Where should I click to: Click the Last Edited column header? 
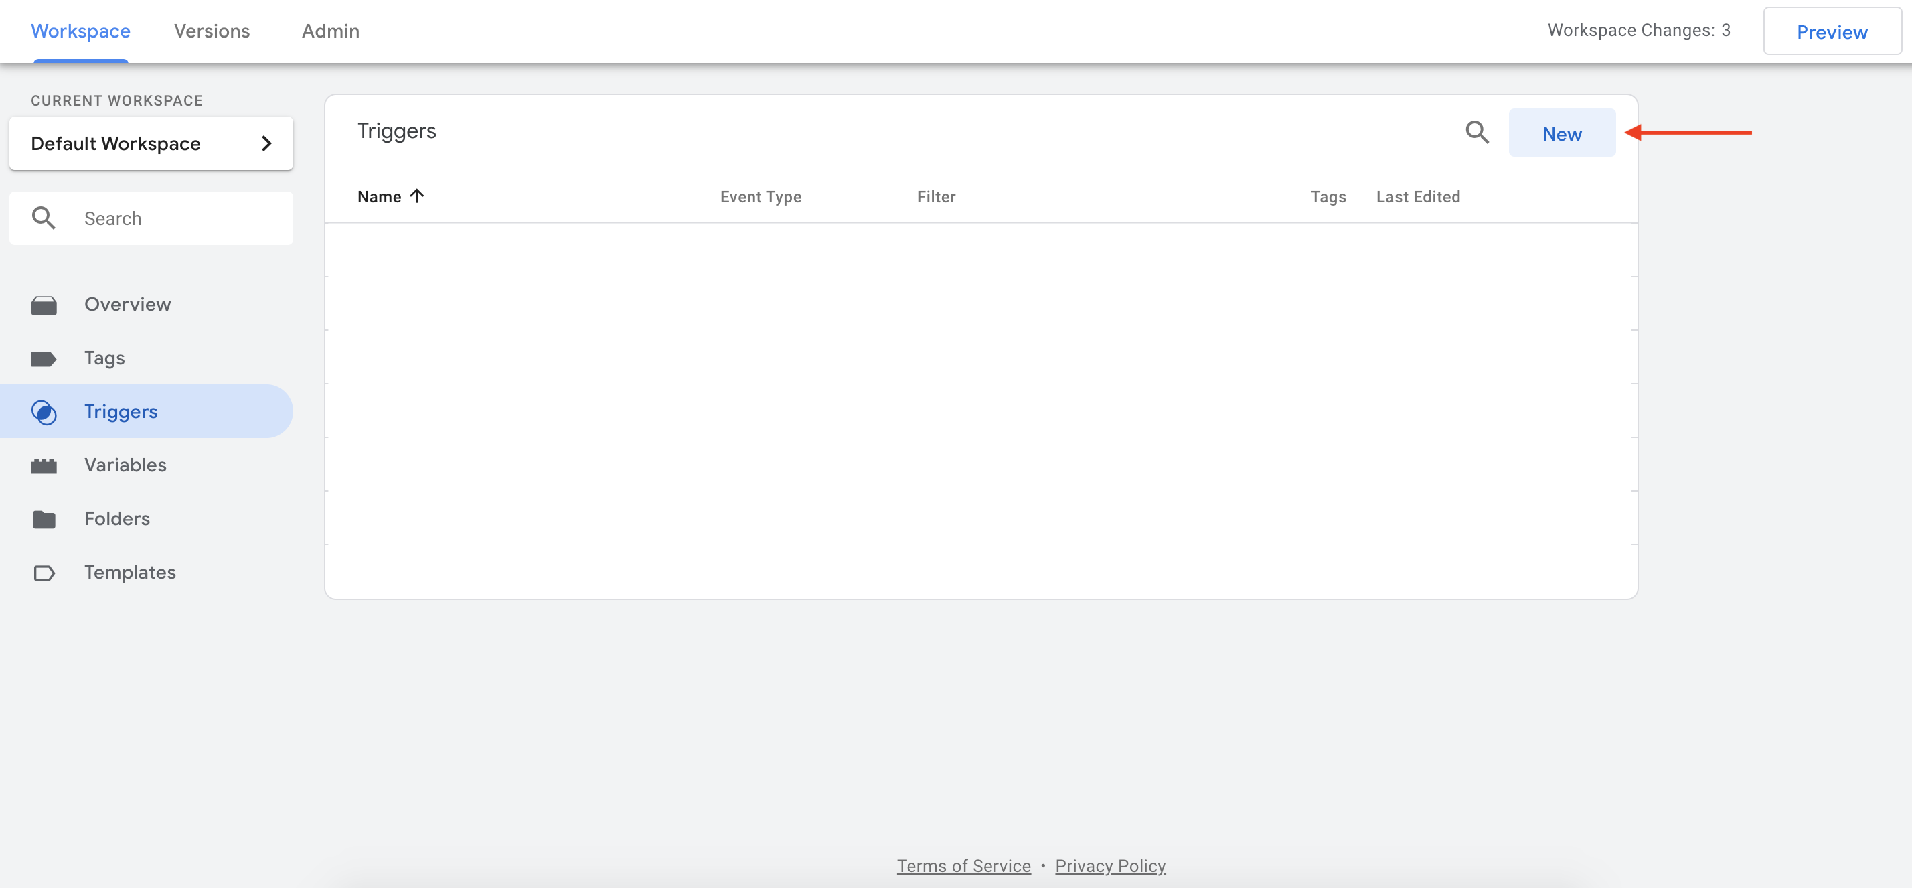pyautogui.click(x=1418, y=197)
